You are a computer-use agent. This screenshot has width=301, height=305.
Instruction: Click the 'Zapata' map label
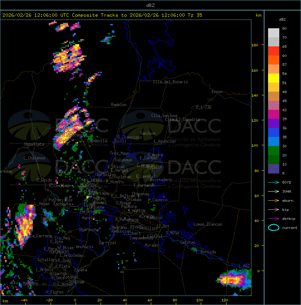pyautogui.click(x=80, y=270)
